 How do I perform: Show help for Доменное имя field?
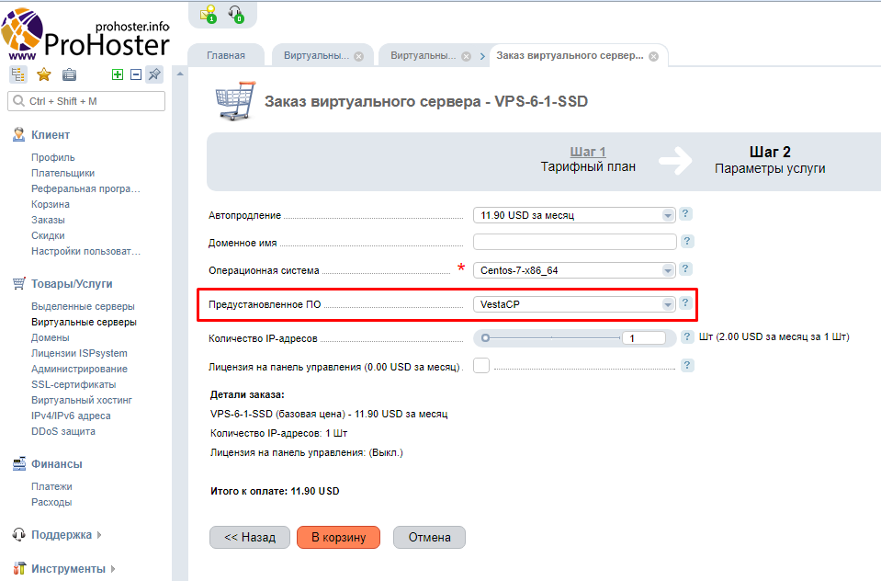(x=685, y=242)
